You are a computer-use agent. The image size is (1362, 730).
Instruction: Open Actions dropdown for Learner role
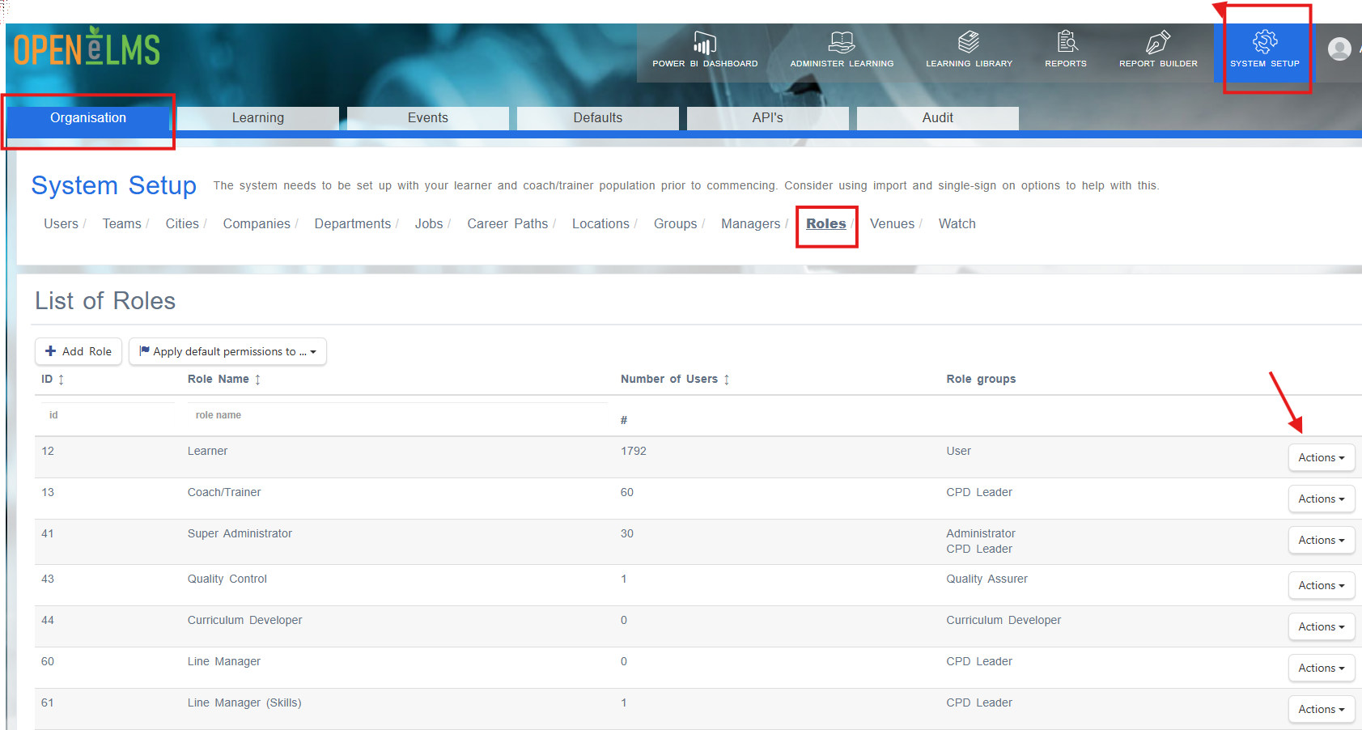(1321, 457)
